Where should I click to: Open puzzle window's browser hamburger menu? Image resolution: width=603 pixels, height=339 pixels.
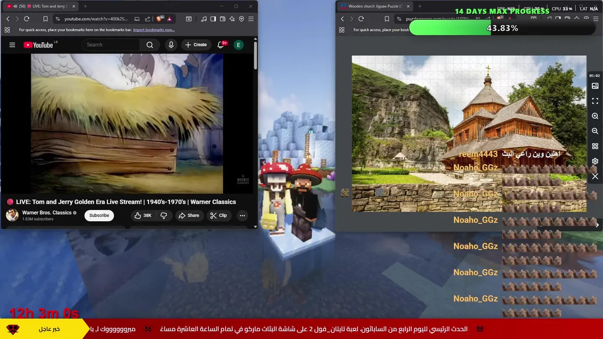click(595, 19)
